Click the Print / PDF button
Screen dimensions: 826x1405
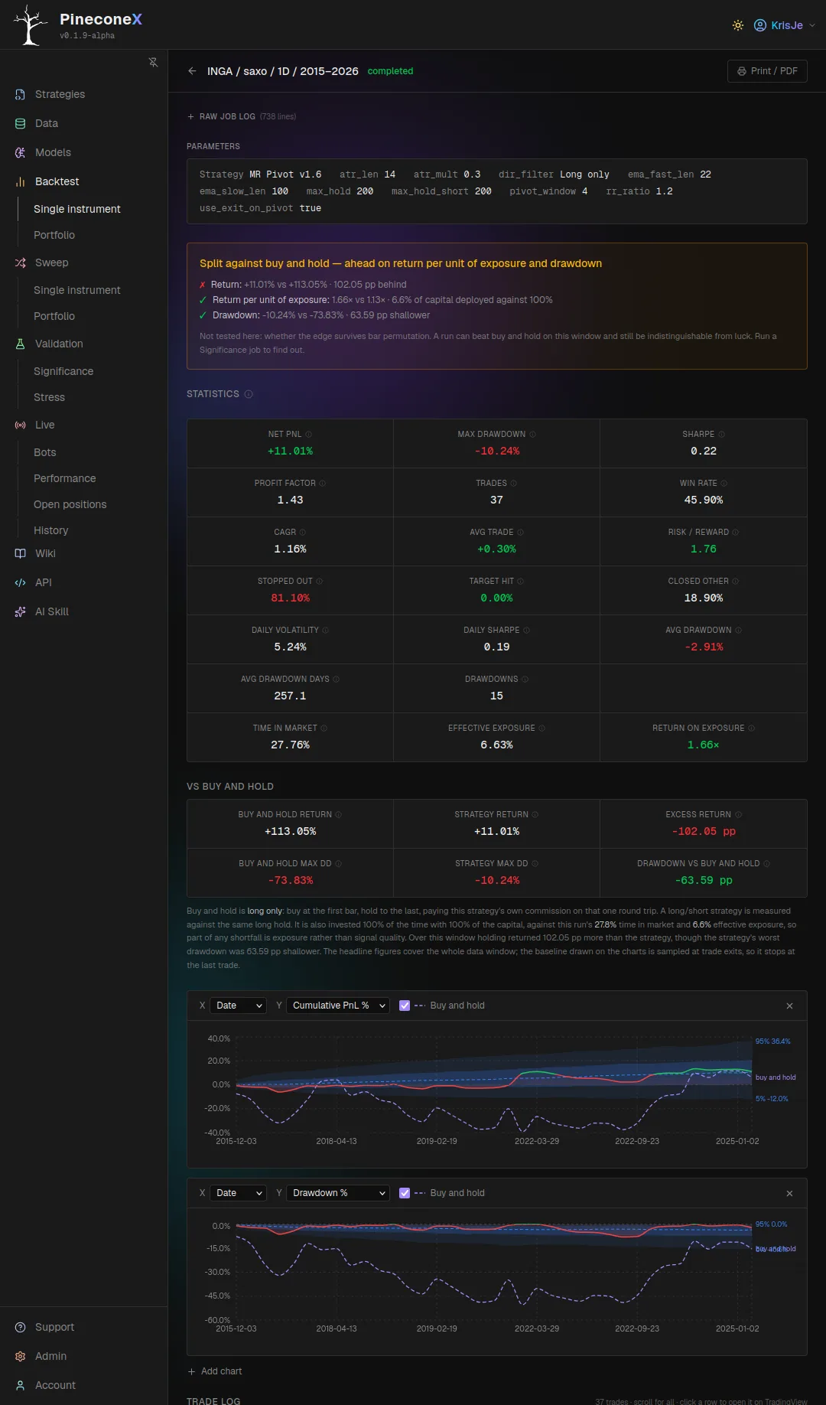click(x=767, y=71)
